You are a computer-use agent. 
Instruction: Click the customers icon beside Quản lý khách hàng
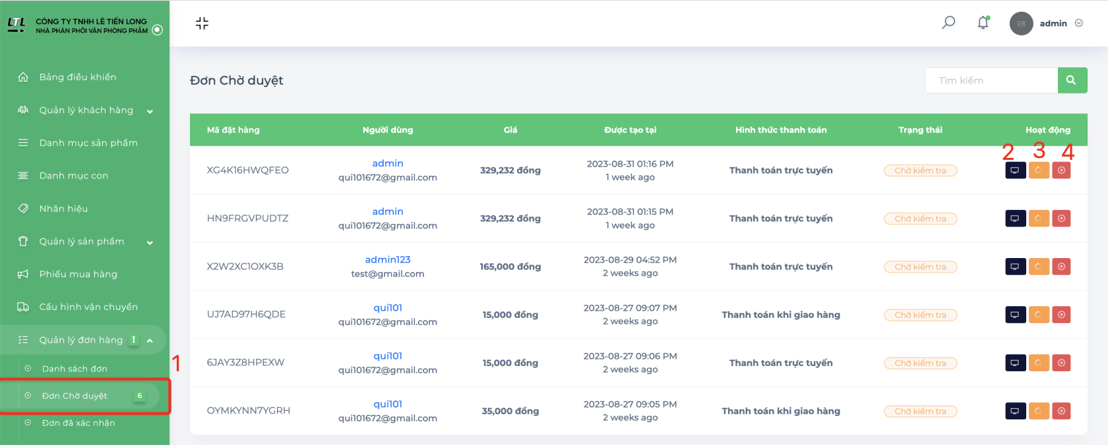pyautogui.click(x=23, y=110)
